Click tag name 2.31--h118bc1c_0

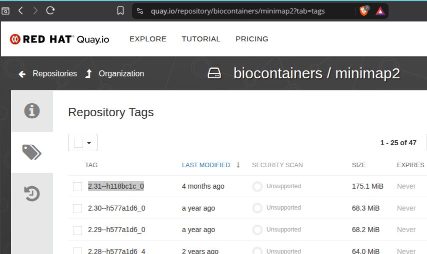click(116, 186)
